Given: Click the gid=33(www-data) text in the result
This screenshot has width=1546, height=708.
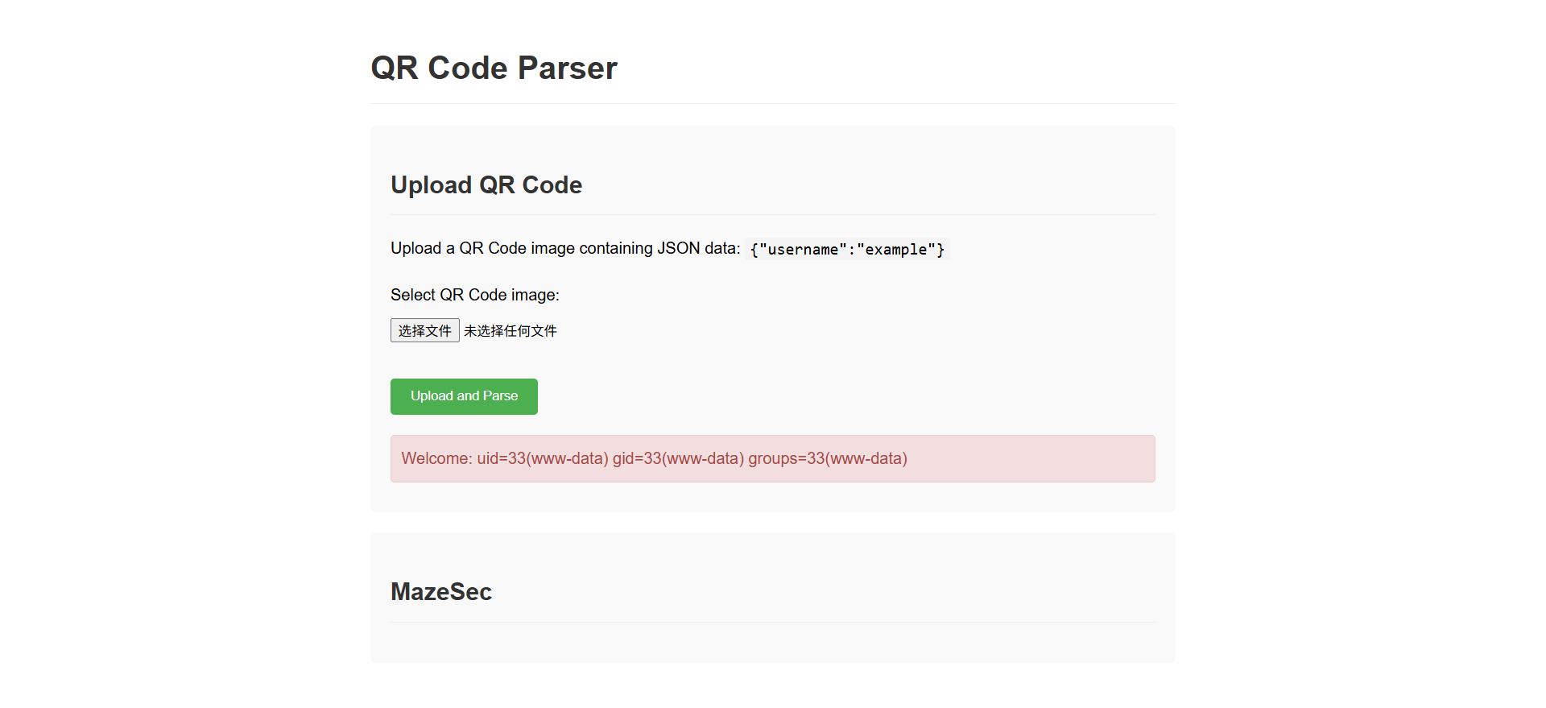Looking at the screenshot, I should pyautogui.click(x=677, y=458).
